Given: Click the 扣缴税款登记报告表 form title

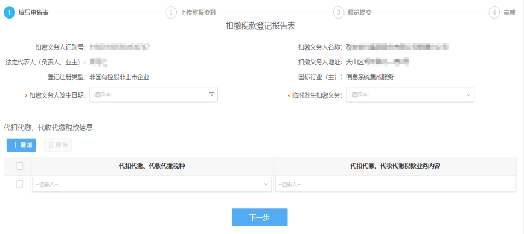Looking at the screenshot, I should pyautogui.click(x=261, y=26).
